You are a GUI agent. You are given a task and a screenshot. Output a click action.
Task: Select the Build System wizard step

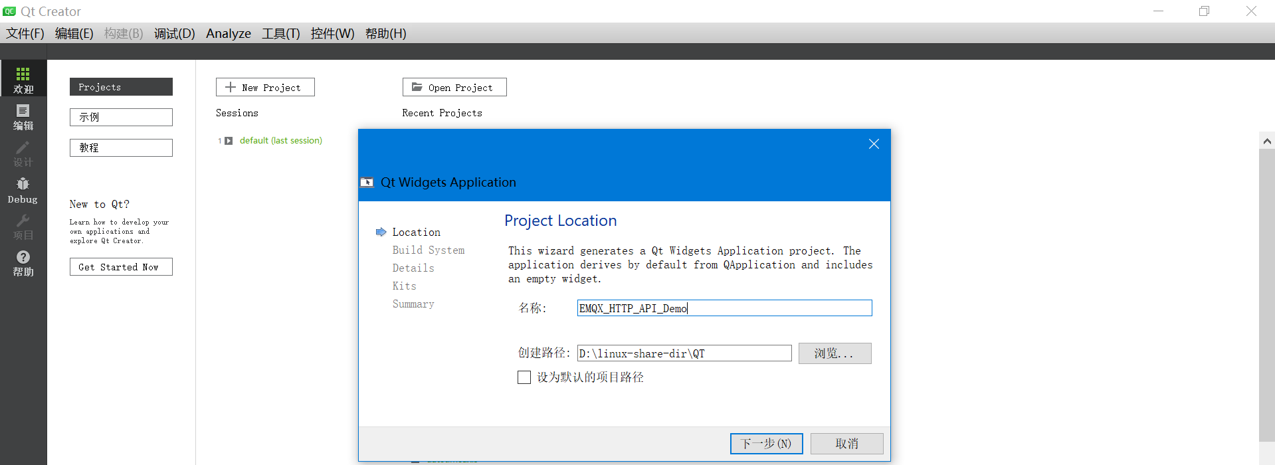429,250
